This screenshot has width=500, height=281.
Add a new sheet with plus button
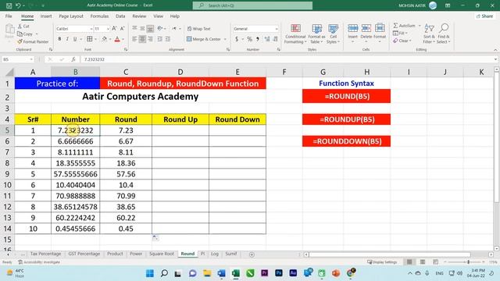point(252,254)
